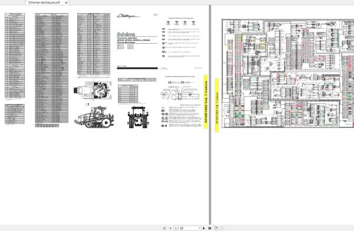
Task: Close the Schemas electriques.pdf tab
Action: tap(66, 3)
